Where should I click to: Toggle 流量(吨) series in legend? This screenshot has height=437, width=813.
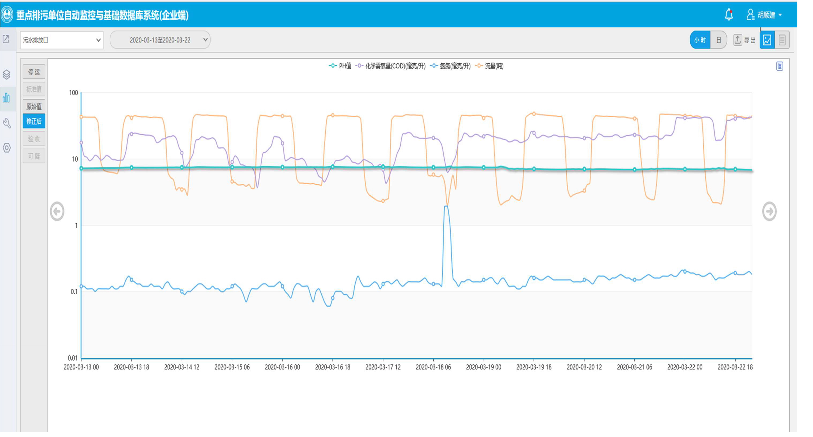490,66
